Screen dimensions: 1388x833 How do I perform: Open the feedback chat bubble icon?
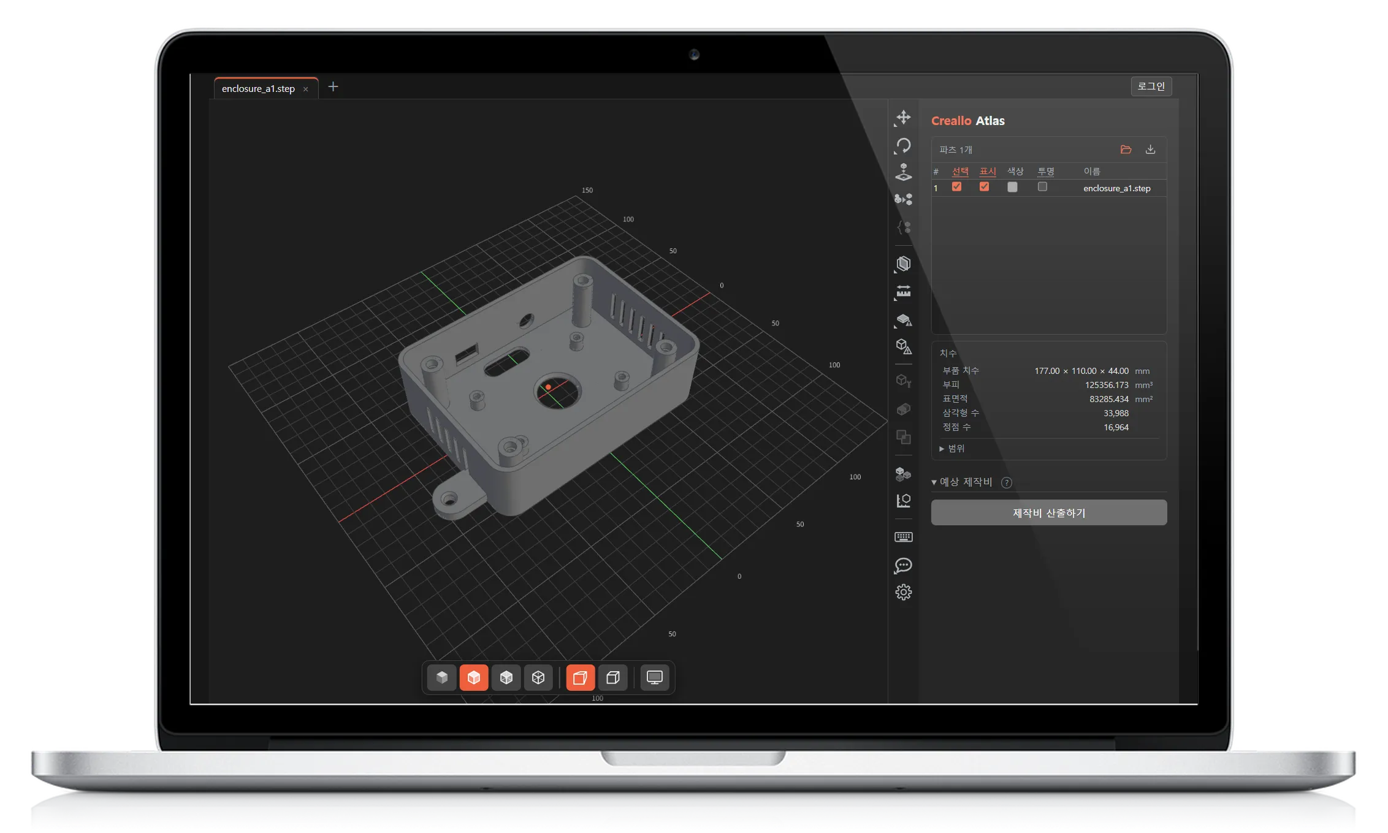tap(903, 565)
